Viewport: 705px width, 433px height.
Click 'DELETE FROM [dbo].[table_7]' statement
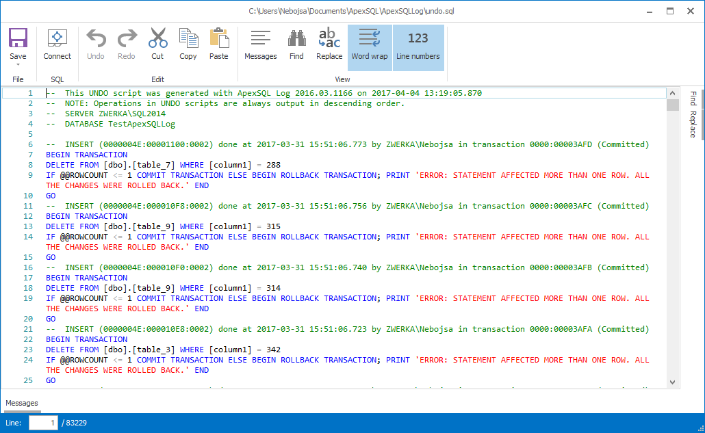[x=163, y=165]
